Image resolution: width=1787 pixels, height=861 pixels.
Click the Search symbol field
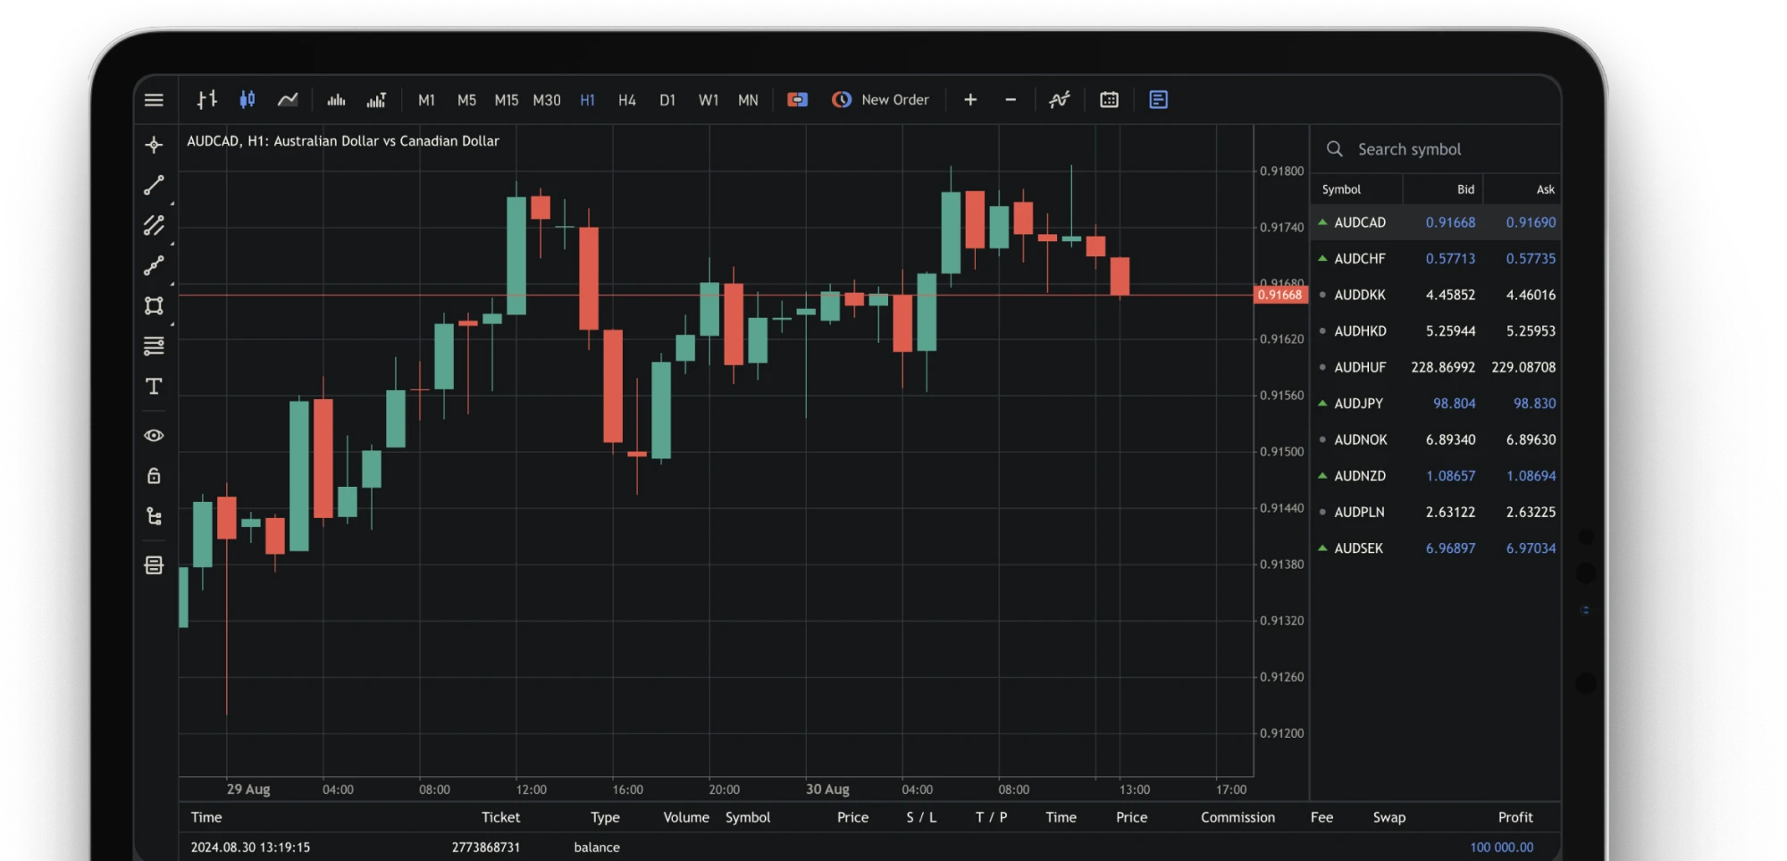[1436, 149]
